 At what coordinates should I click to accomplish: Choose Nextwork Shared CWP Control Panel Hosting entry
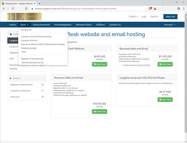point(43,44)
